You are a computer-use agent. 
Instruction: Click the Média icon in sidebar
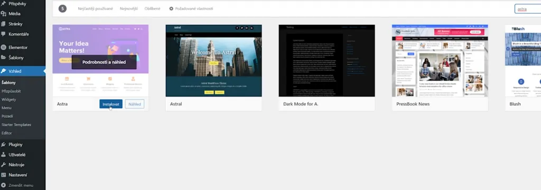4,14
